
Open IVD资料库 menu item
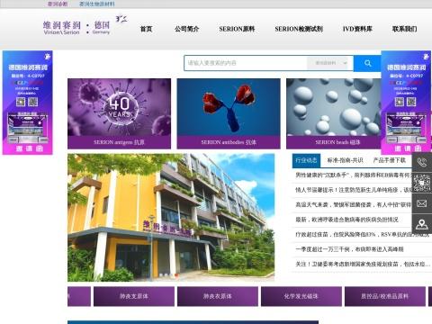pyautogui.click(x=357, y=29)
